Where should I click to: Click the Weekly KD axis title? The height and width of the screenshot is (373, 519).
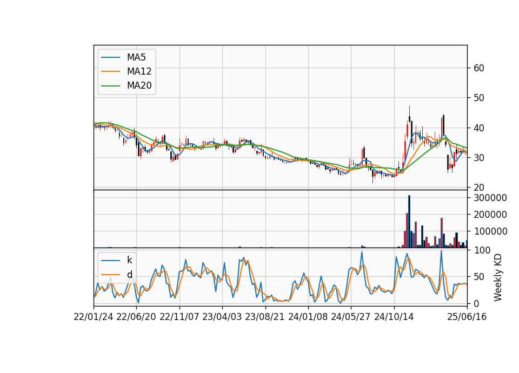point(498,277)
